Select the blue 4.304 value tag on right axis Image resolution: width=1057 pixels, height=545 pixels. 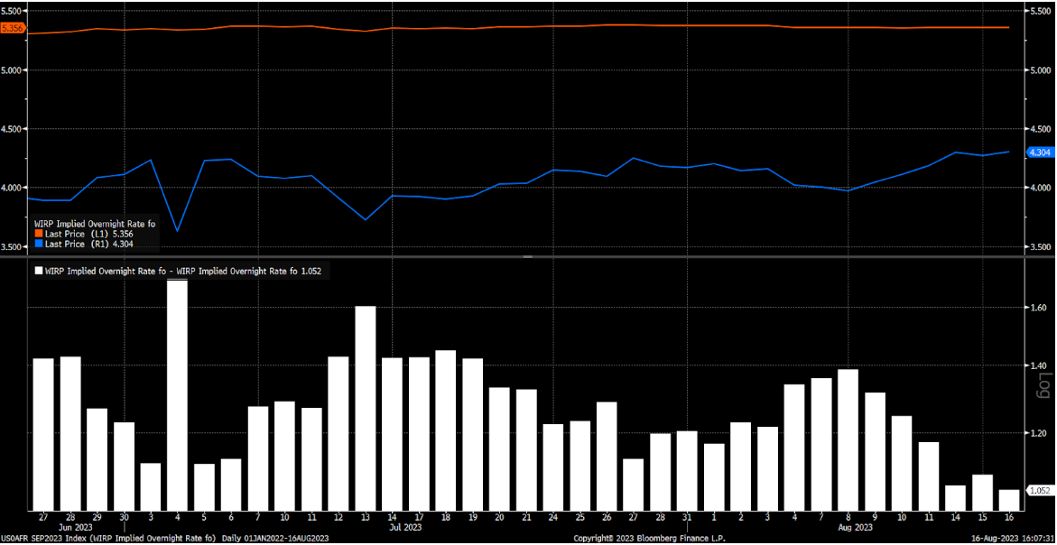point(1040,152)
